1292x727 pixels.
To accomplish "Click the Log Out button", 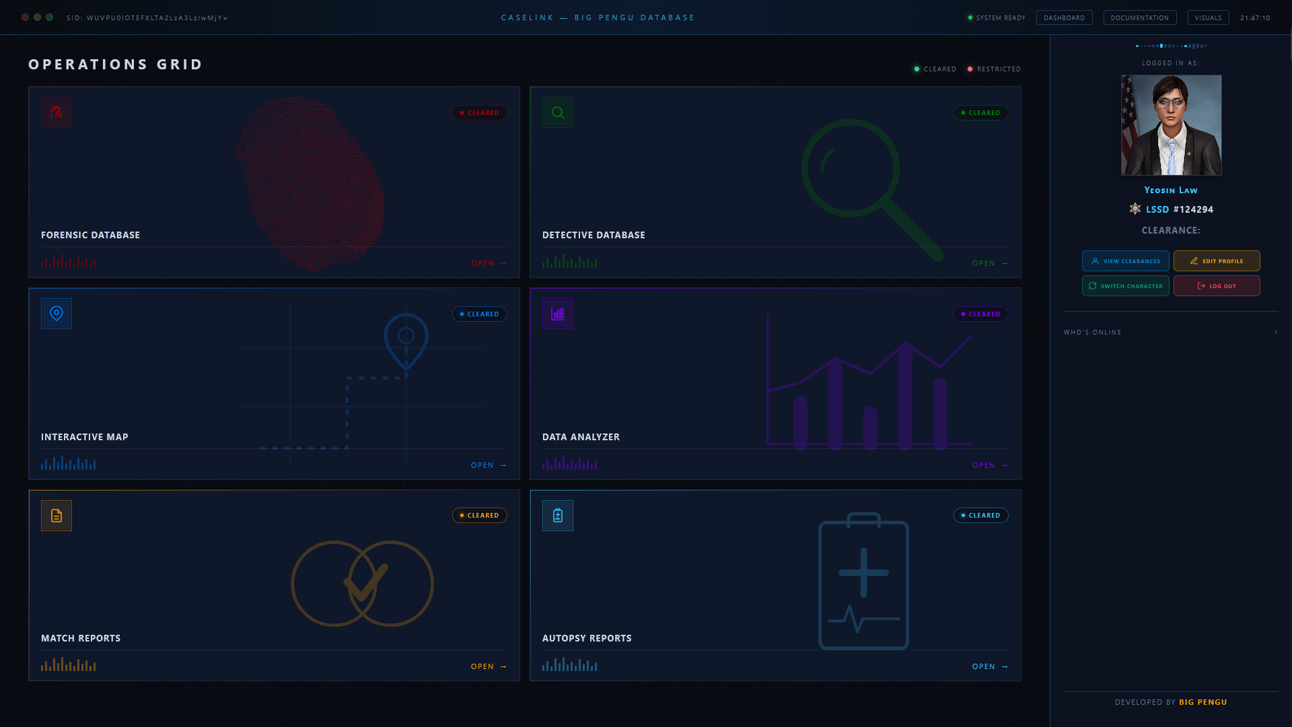I will [1217, 286].
